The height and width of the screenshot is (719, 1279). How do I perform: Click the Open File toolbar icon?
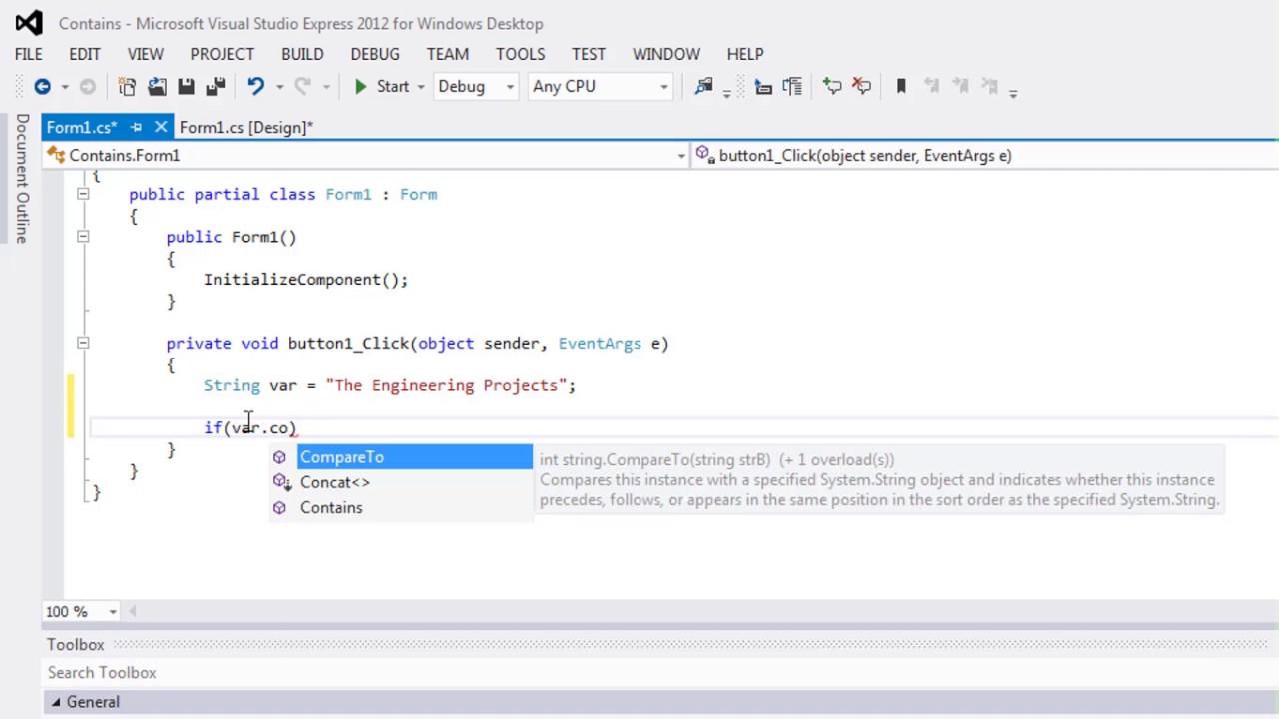157,87
